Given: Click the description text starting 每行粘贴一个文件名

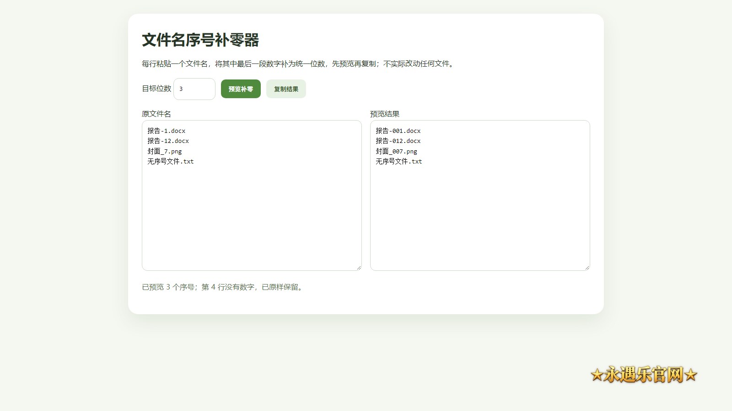Looking at the screenshot, I should click(299, 64).
